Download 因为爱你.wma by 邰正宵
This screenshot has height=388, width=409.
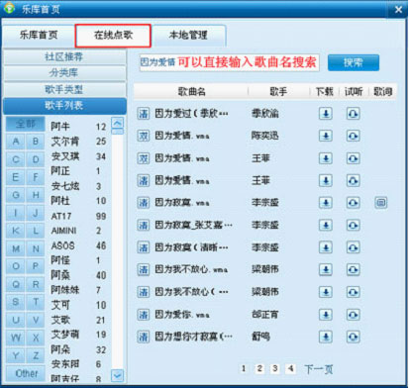326,315
